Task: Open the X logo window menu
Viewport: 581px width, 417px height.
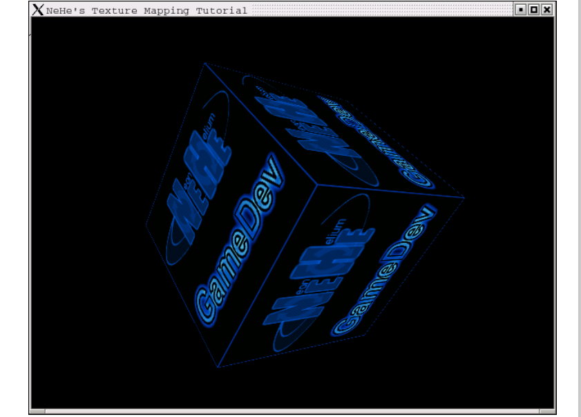Action: coord(38,10)
